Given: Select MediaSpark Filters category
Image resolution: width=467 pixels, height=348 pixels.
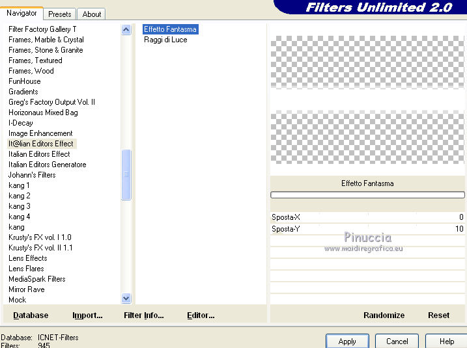Looking at the screenshot, I should click(x=37, y=279).
